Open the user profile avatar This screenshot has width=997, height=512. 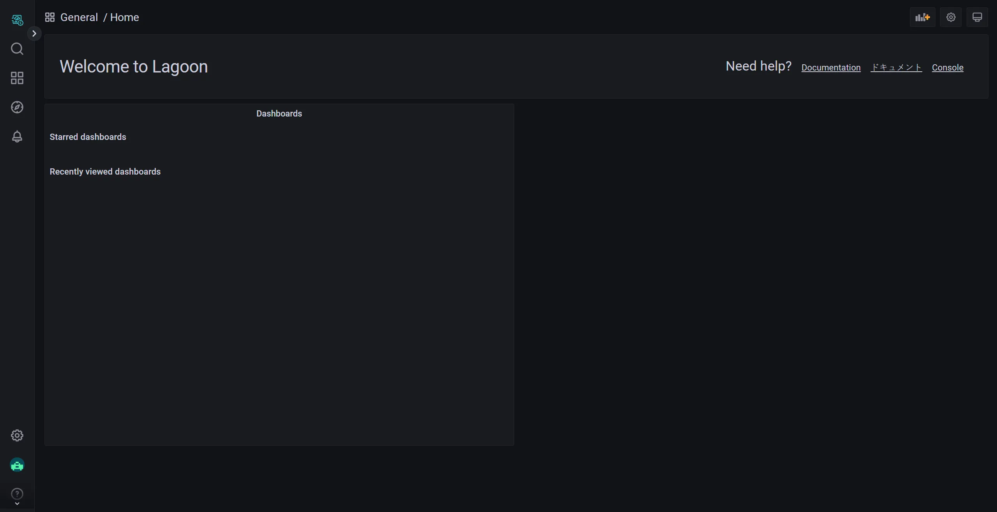tap(17, 465)
